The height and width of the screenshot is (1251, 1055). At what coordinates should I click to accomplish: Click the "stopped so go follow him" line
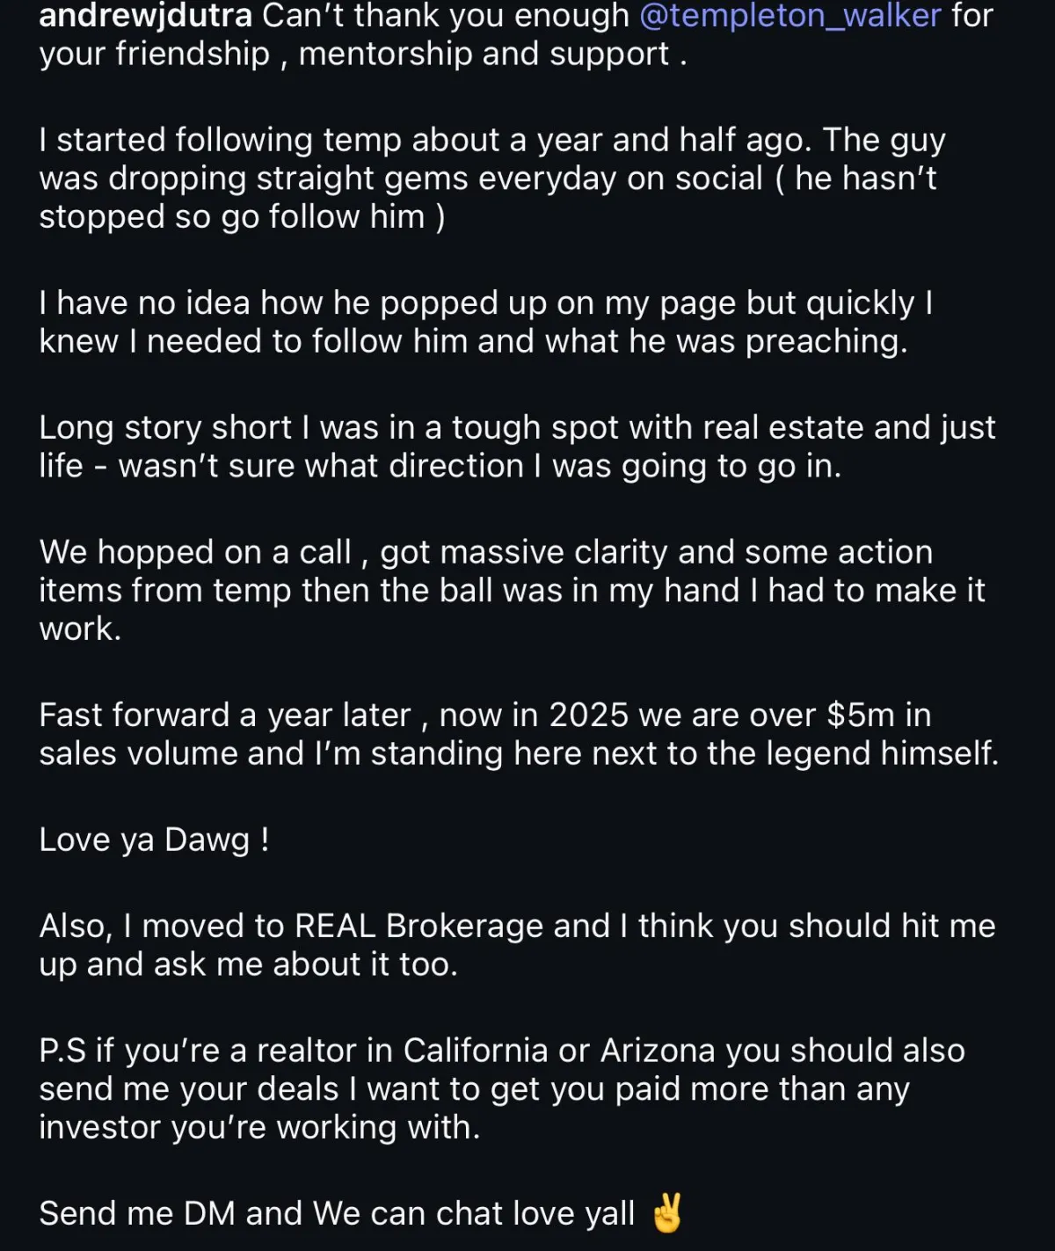click(242, 216)
